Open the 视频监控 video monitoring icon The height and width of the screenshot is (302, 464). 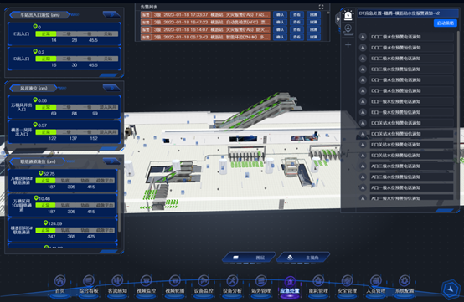[146, 281]
